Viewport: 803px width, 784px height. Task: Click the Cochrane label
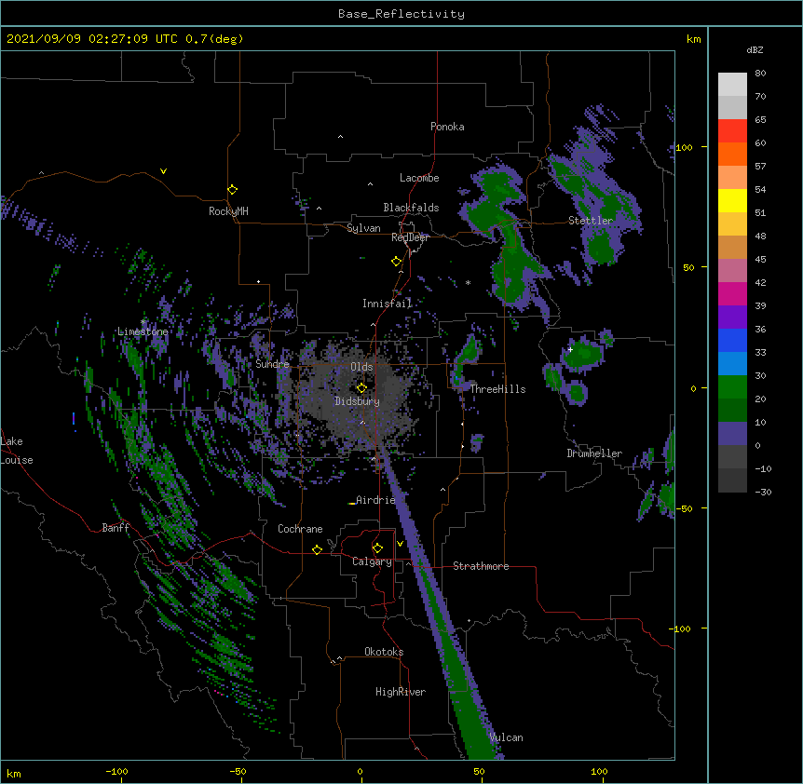300,529
